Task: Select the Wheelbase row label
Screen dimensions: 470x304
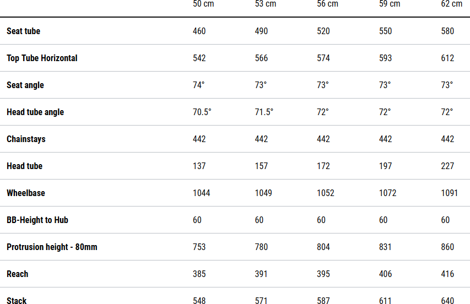Action: [x=26, y=193]
